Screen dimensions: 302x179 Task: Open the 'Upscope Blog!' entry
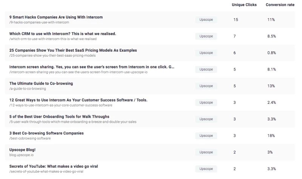pos(23,150)
